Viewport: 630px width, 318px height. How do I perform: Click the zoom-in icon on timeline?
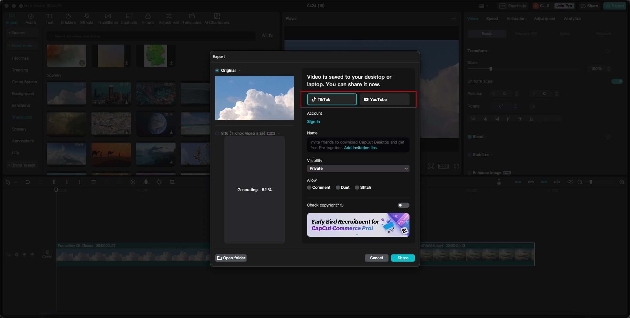pyautogui.click(x=622, y=182)
